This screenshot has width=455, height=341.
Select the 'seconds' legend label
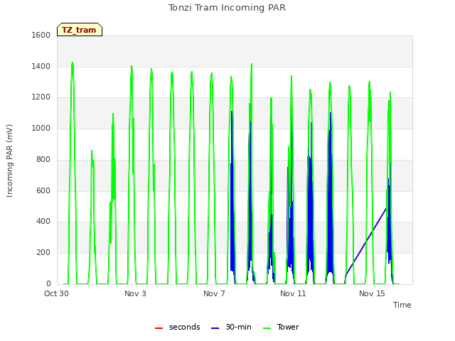point(185,327)
